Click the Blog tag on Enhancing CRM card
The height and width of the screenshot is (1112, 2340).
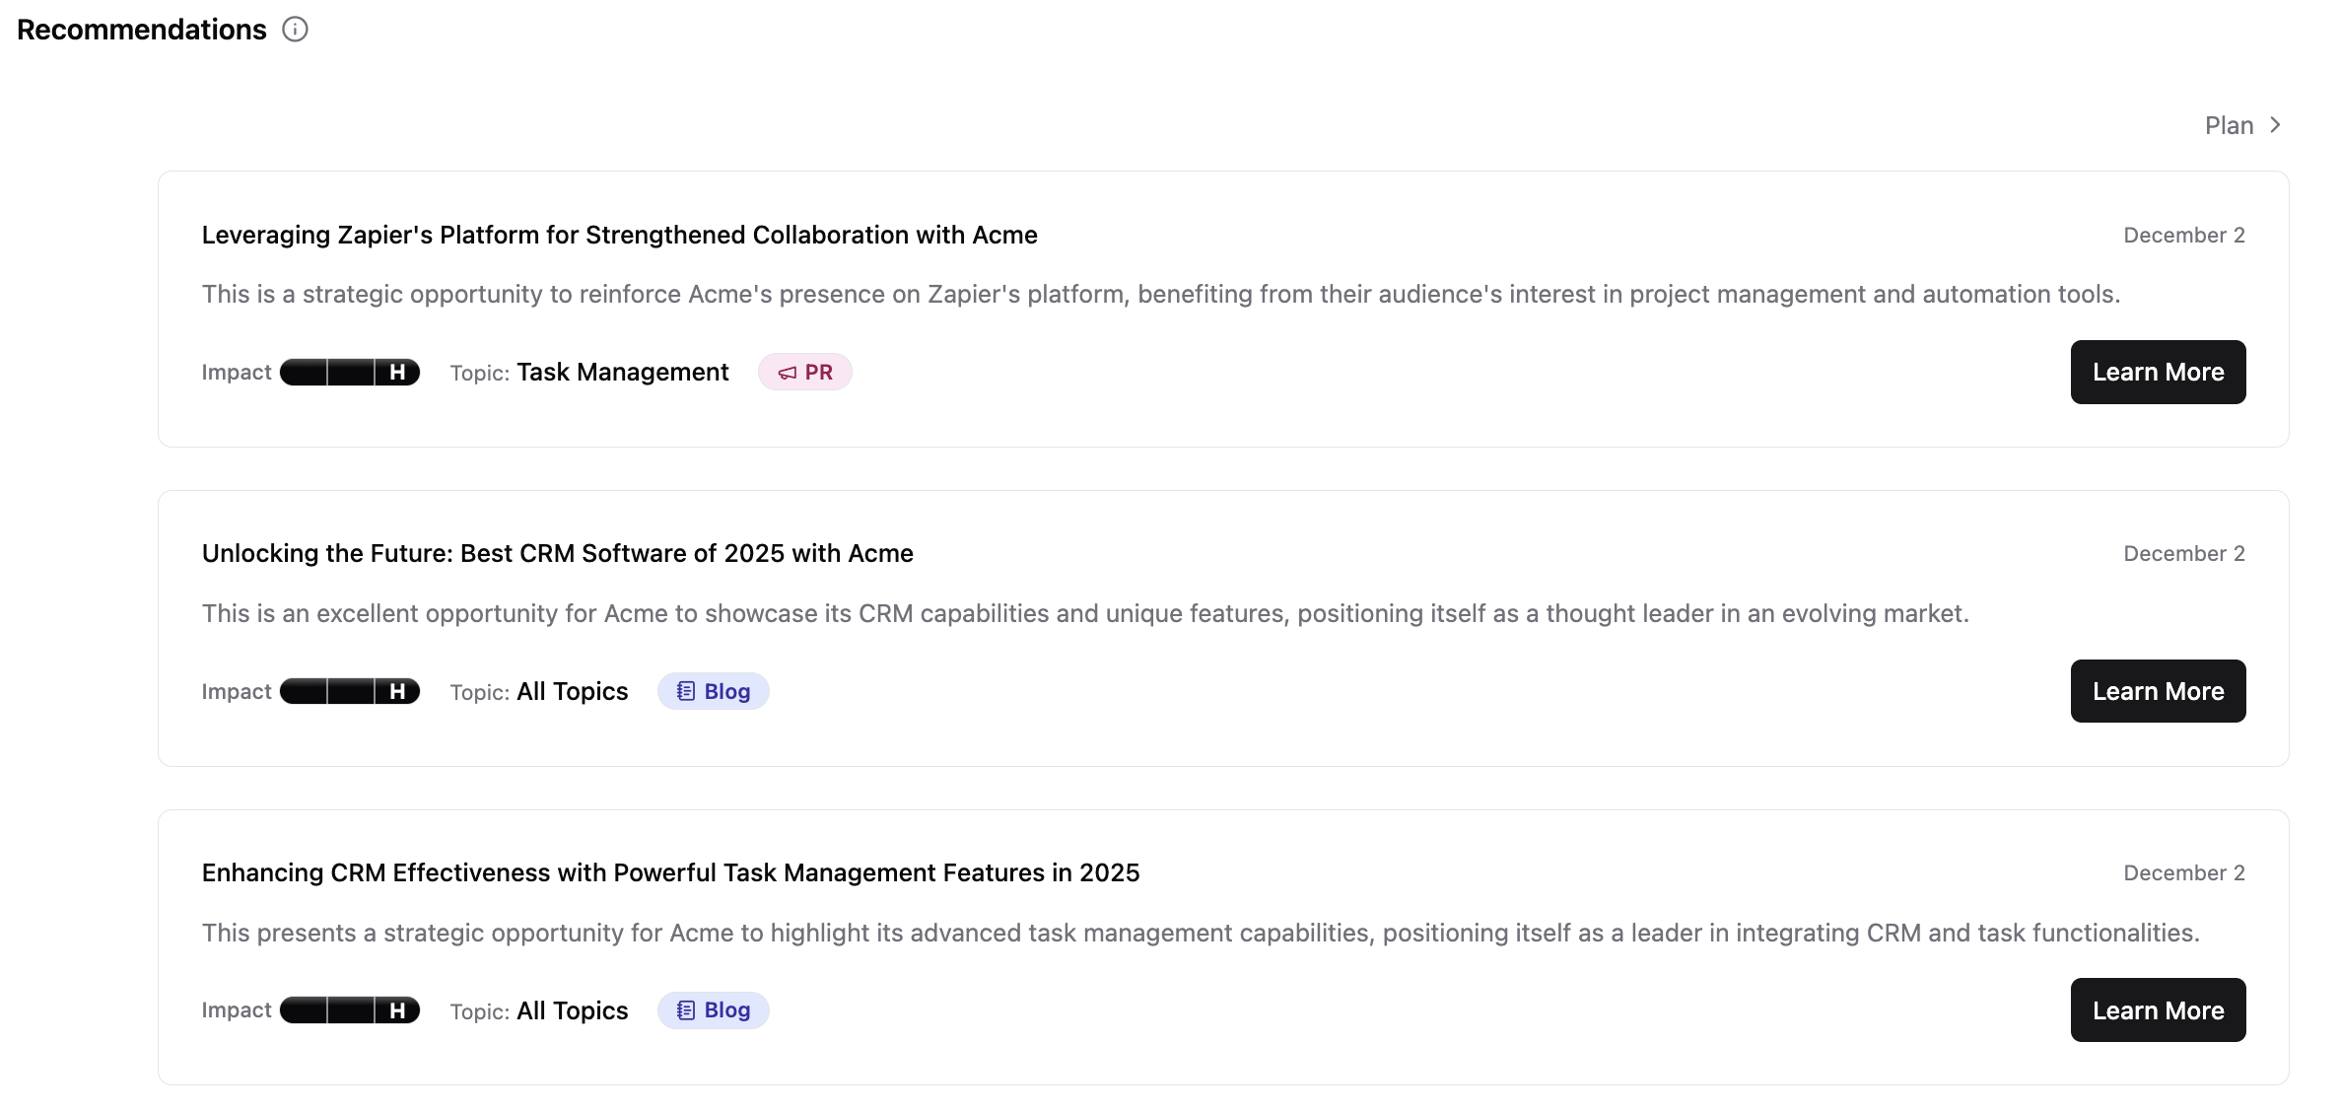(713, 1010)
